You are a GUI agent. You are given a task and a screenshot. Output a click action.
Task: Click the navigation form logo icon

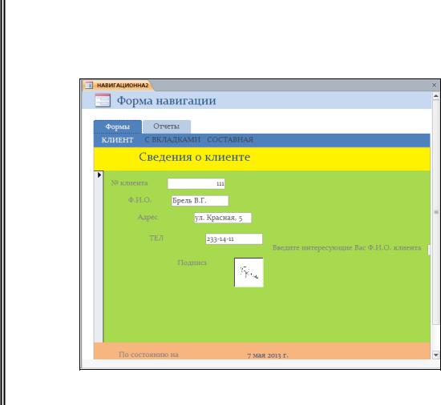point(103,101)
